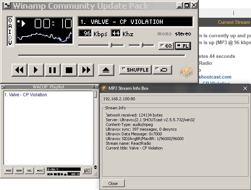Pause playback with the main Pause button
The width and height of the screenshot is (251, 190).
point(52,70)
